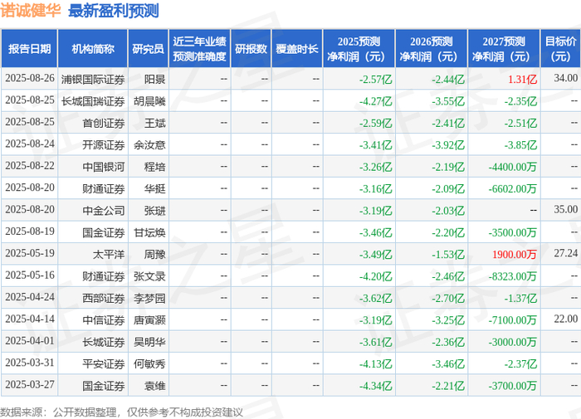Viewport: 581px width, 419px height.
Task: Click researcher 周豫
Action: pos(155,254)
